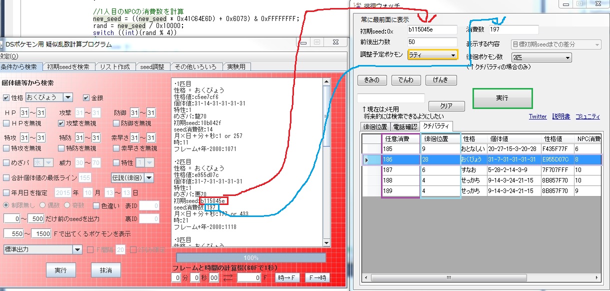Go to the その他いろいろ tab
Screen dimensions: 610x291
(197, 66)
